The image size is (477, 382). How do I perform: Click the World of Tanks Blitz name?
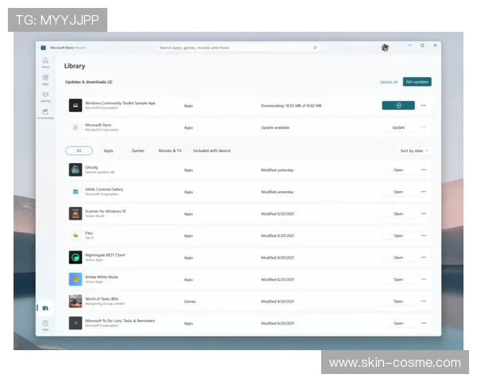102,299
